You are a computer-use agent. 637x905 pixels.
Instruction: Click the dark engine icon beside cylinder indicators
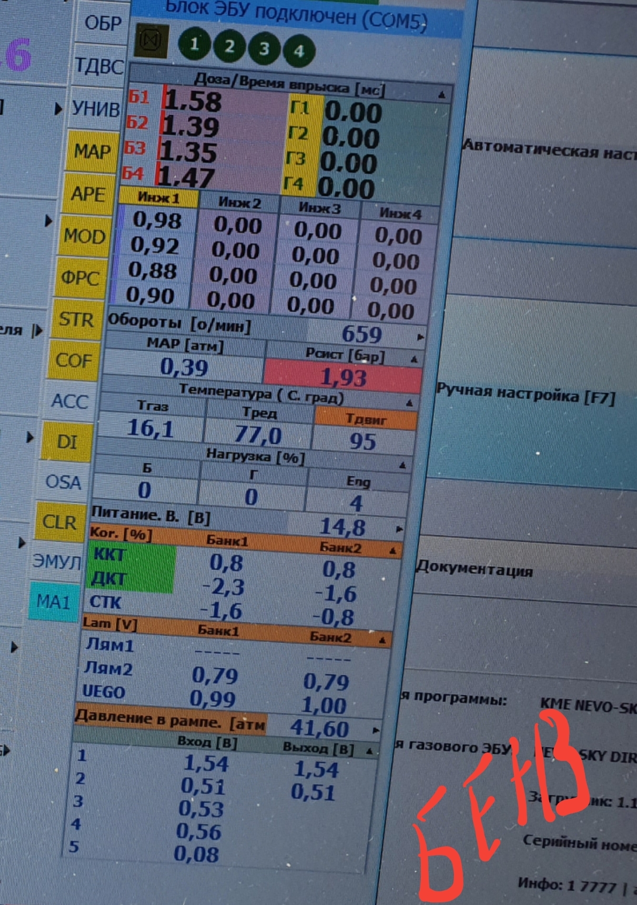coord(152,40)
